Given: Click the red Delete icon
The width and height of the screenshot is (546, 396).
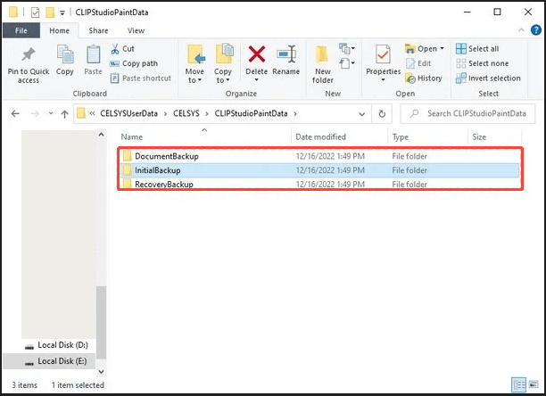Looking at the screenshot, I should (256, 54).
